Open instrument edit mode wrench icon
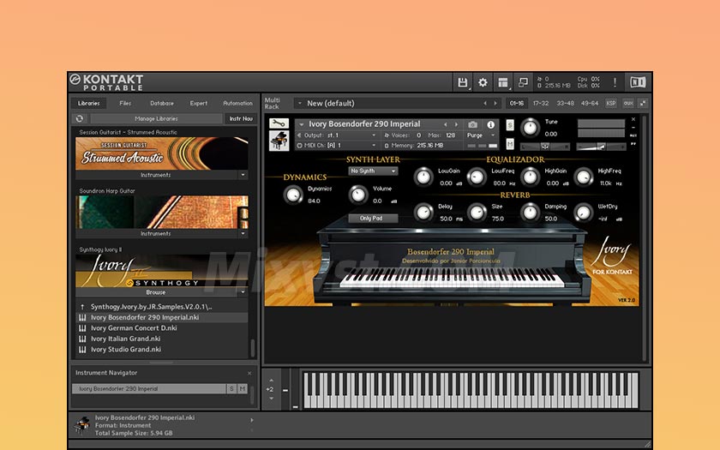Image resolution: width=720 pixels, height=450 pixels. pyautogui.click(x=279, y=123)
